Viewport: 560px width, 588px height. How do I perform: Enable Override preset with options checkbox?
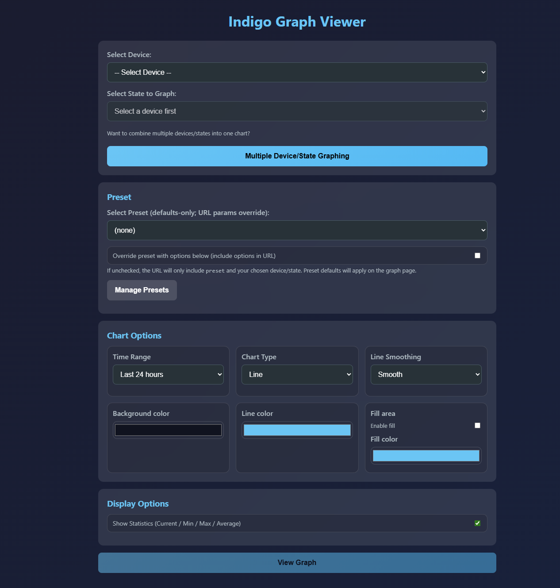pyautogui.click(x=477, y=255)
